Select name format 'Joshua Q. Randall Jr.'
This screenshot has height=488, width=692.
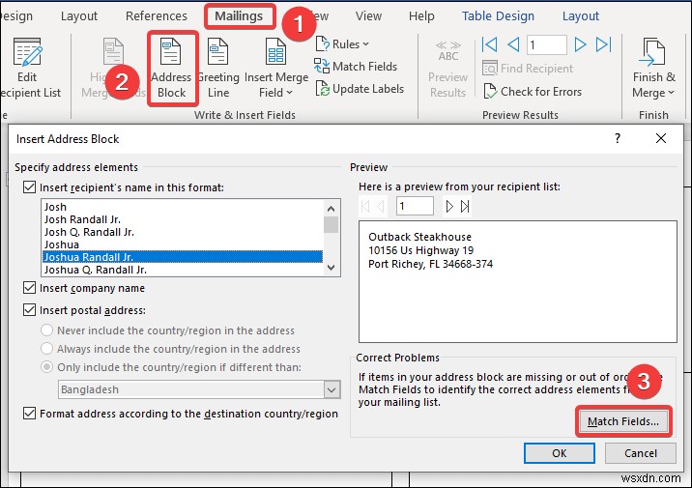[x=183, y=270]
